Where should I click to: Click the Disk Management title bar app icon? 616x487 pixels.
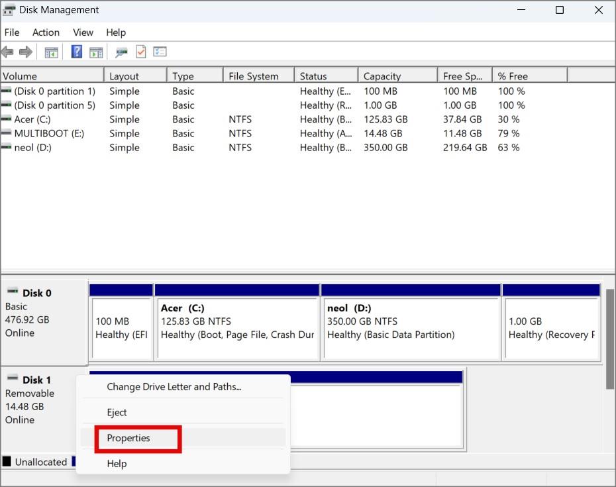(x=9, y=10)
